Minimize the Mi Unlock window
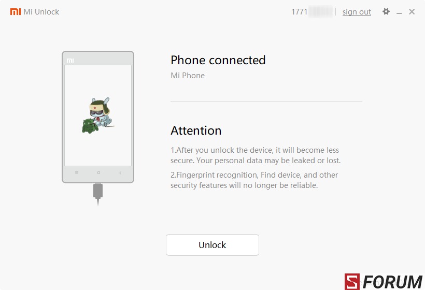Screen dimensions: 425x290 pos(399,12)
